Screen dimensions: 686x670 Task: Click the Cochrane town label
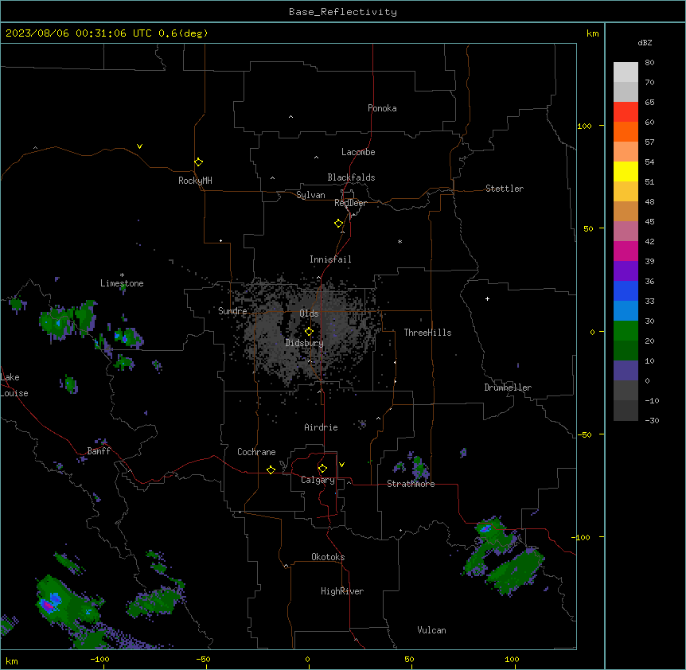click(x=256, y=452)
